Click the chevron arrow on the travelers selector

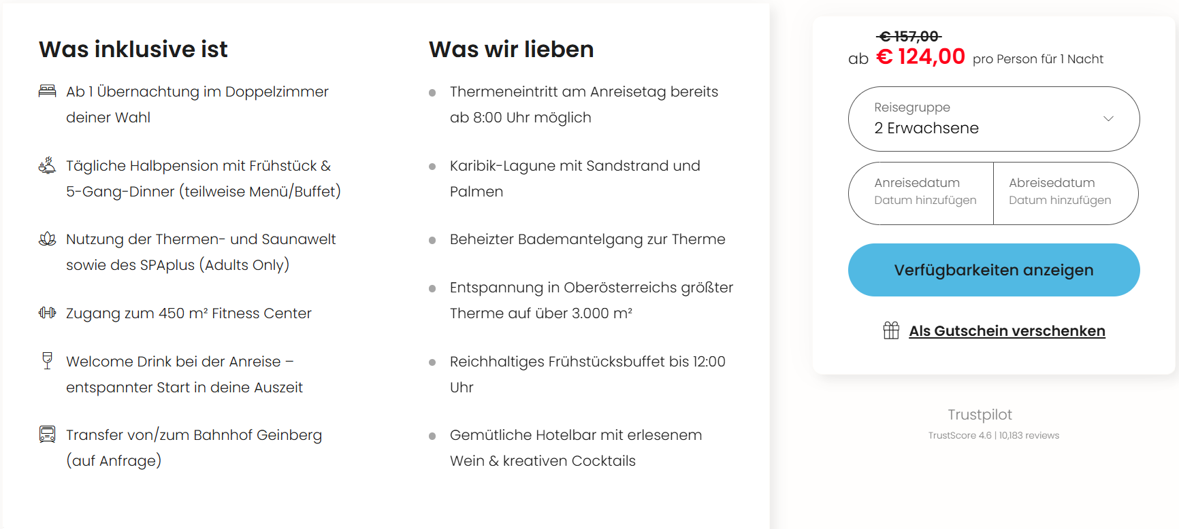[x=1108, y=119]
